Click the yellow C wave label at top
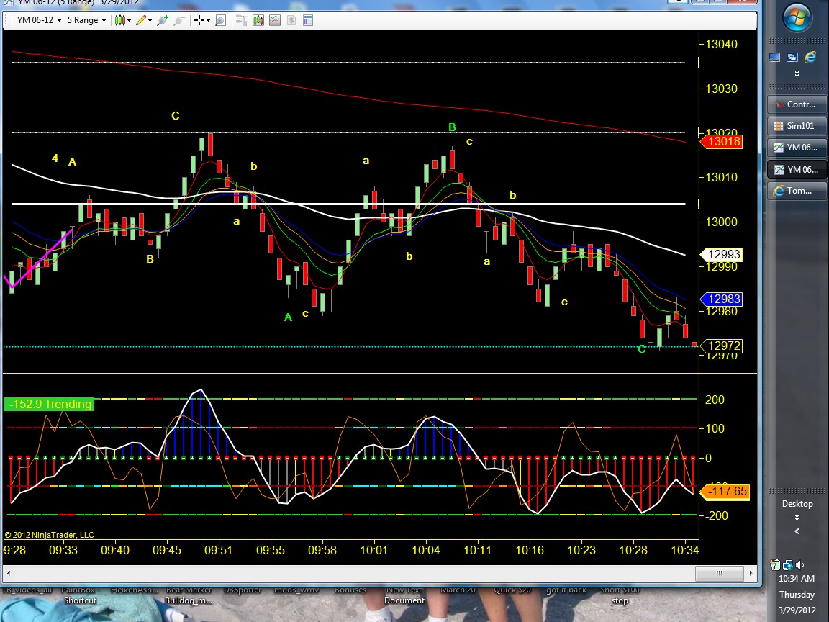829x622 pixels. (x=176, y=115)
